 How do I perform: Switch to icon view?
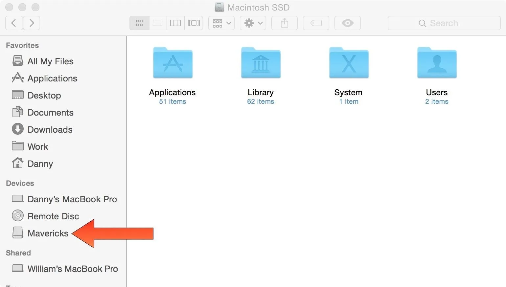(139, 23)
